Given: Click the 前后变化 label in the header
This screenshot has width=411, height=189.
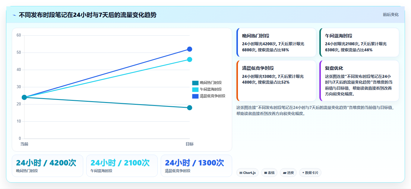Looking at the screenshot, I should coord(390,14).
